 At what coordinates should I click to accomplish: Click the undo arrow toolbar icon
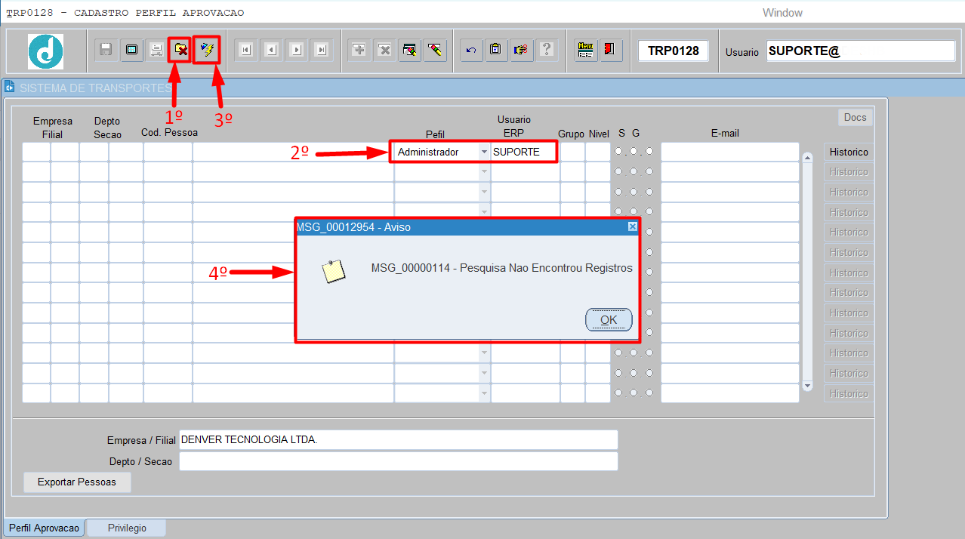(x=471, y=50)
